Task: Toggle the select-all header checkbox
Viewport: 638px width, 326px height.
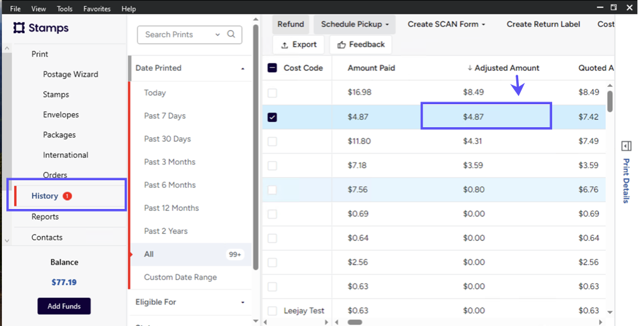Action: click(272, 68)
